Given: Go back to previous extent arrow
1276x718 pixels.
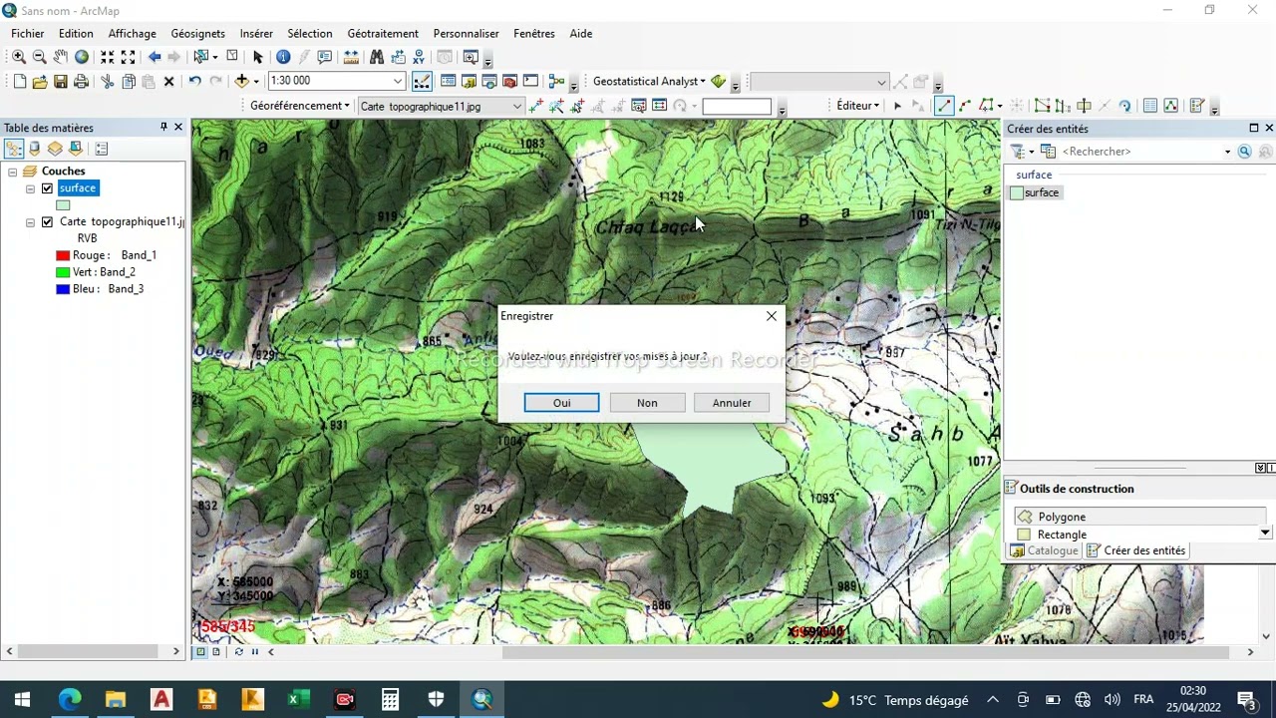Looking at the screenshot, I should (x=155, y=57).
